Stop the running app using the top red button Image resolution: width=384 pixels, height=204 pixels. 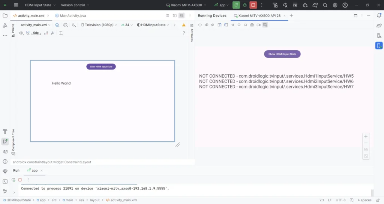[x=253, y=5]
